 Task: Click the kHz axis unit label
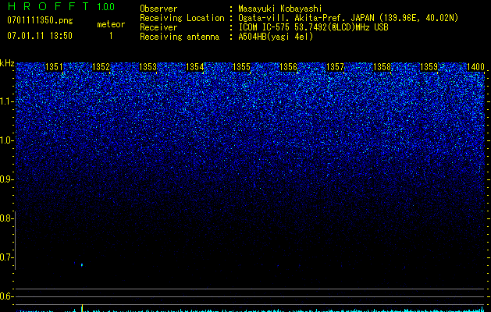(7, 63)
